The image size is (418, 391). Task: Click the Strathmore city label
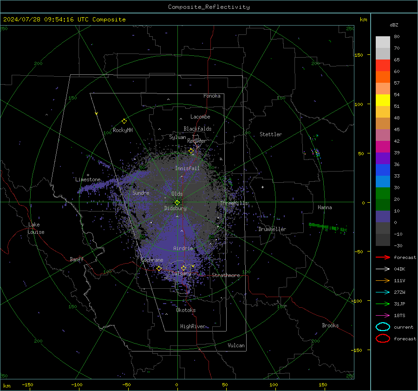pyautogui.click(x=226, y=275)
